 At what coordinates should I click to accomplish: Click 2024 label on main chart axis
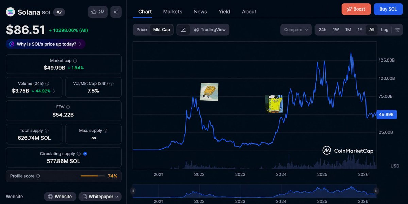281,175
